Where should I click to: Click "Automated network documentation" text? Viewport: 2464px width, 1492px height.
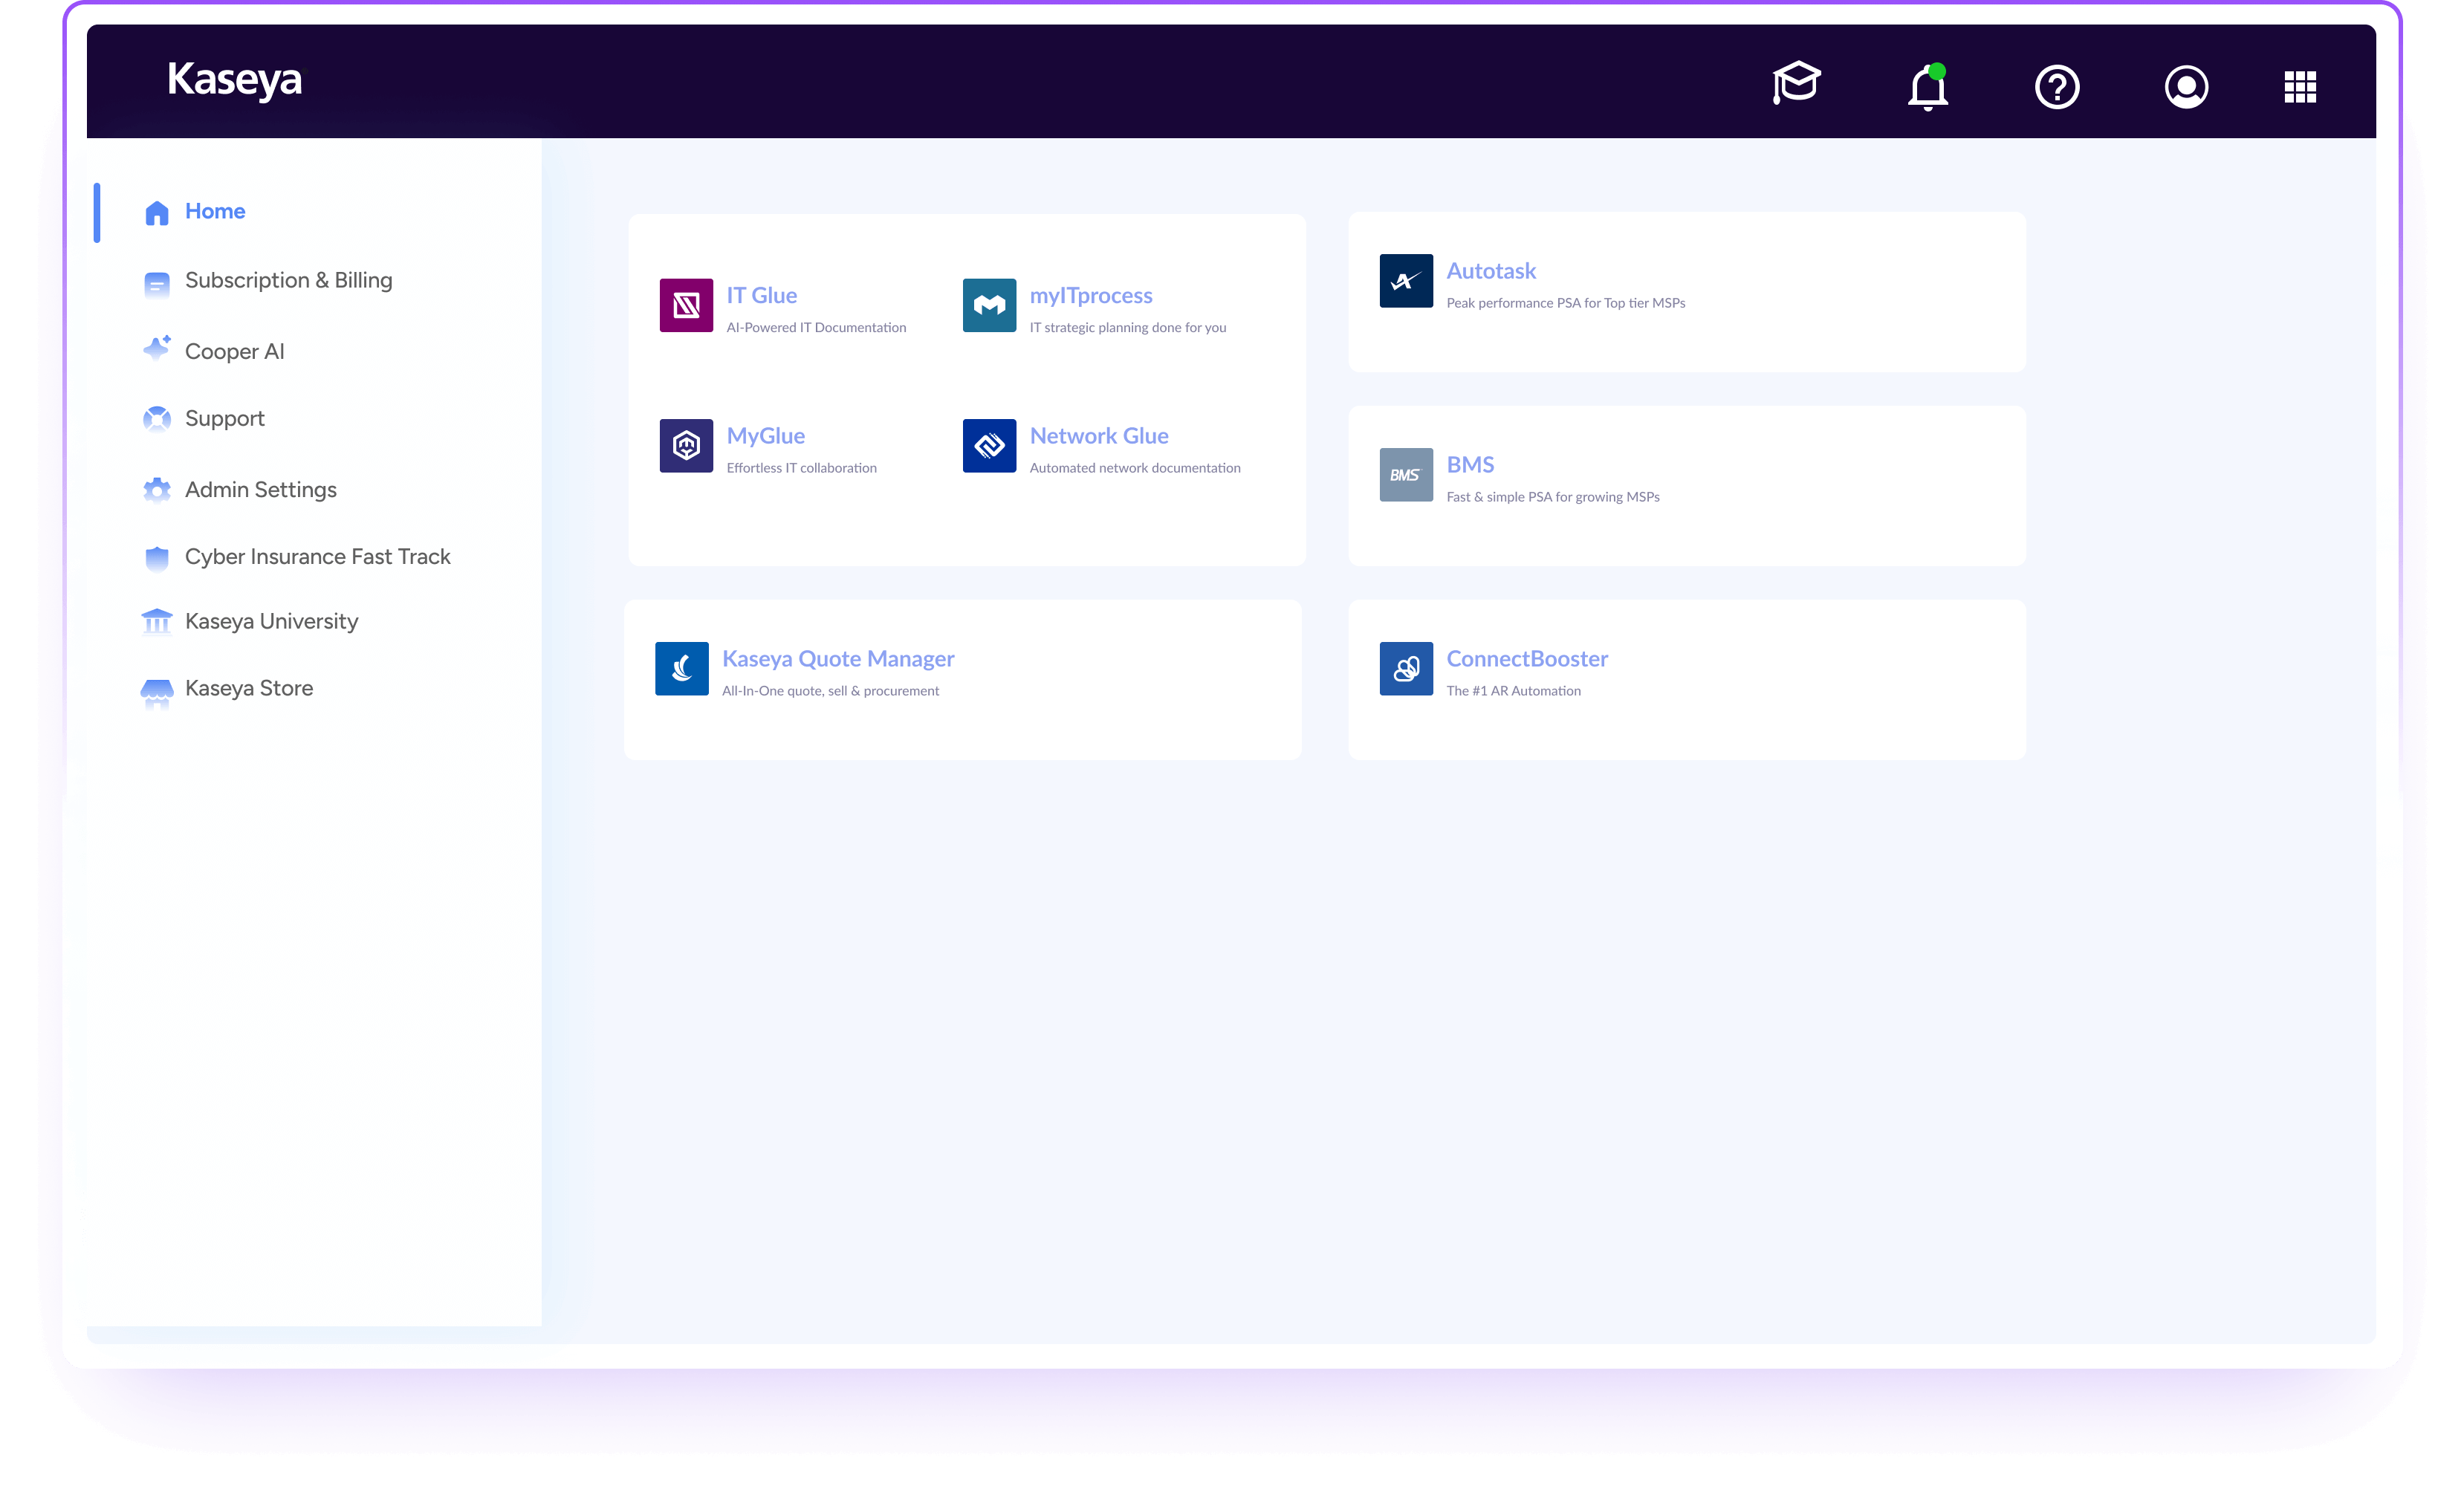click(x=1135, y=468)
